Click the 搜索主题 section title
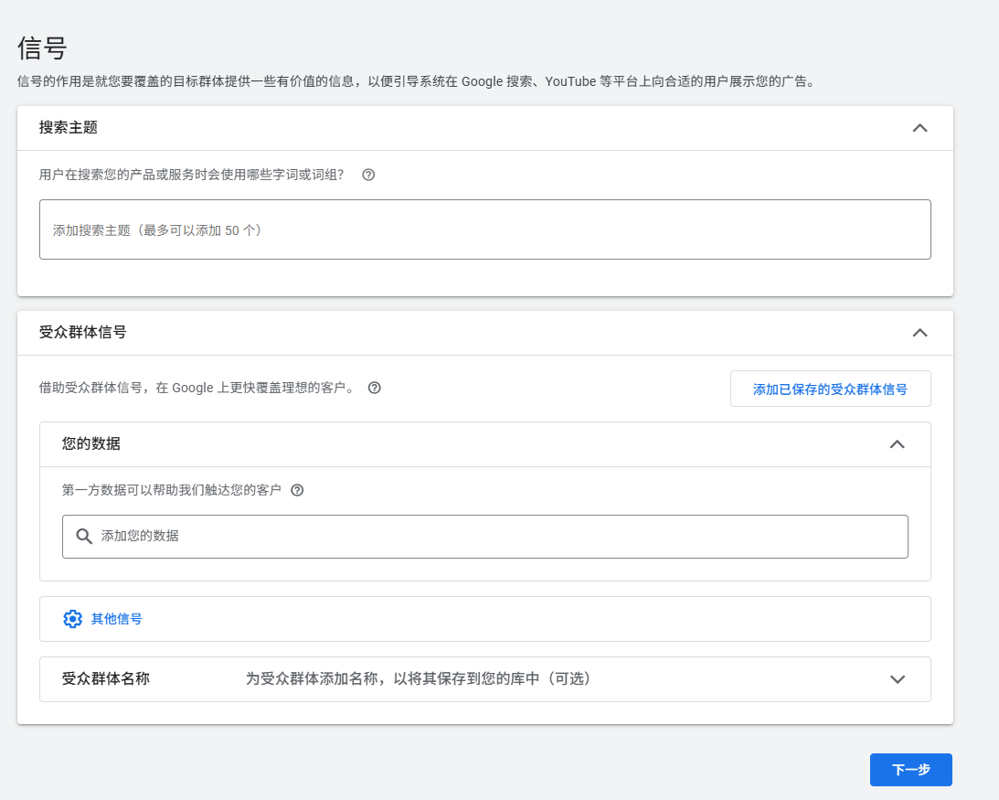Image resolution: width=999 pixels, height=800 pixels. 69,128
